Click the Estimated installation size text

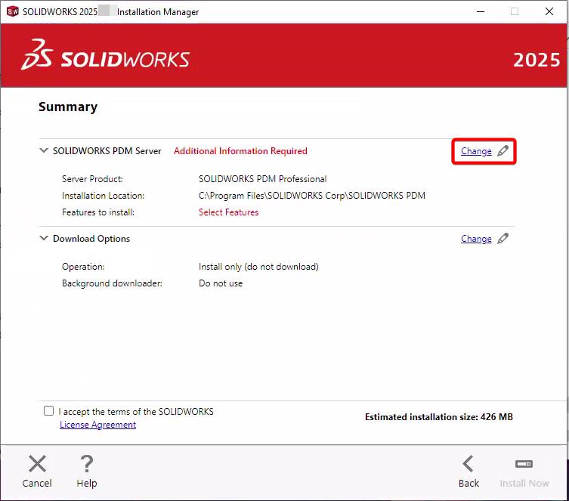click(439, 417)
